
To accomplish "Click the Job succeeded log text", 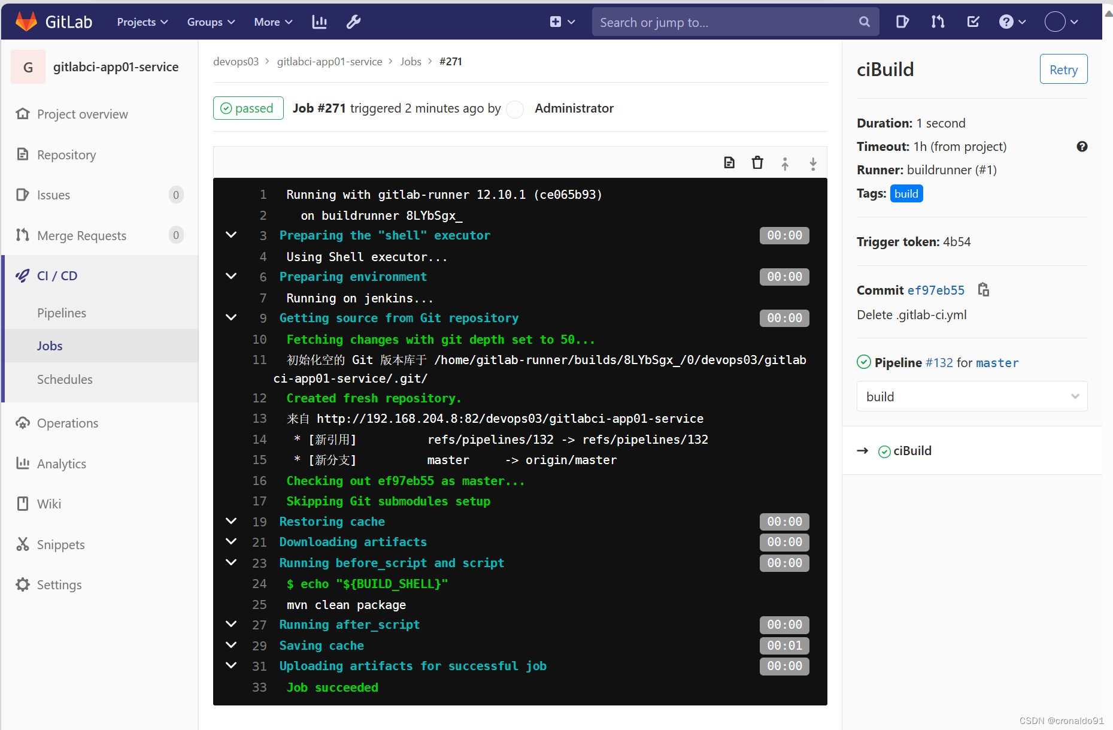I will (x=332, y=687).
